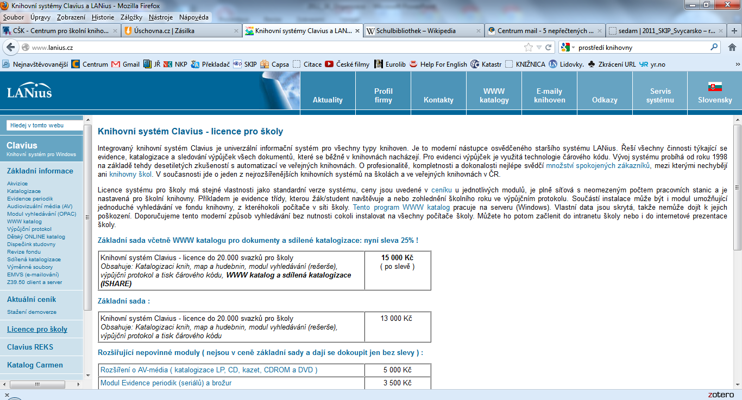
Task: Open a new tab with the plus button
Action: (x=735, y=31)
